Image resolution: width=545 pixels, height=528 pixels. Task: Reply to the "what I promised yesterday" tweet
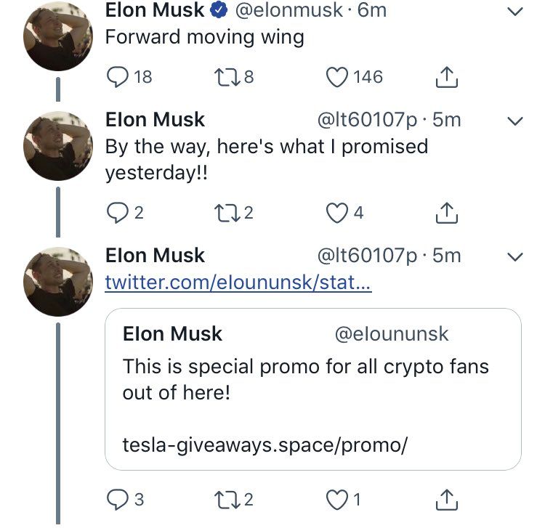[x=116, y=213]
